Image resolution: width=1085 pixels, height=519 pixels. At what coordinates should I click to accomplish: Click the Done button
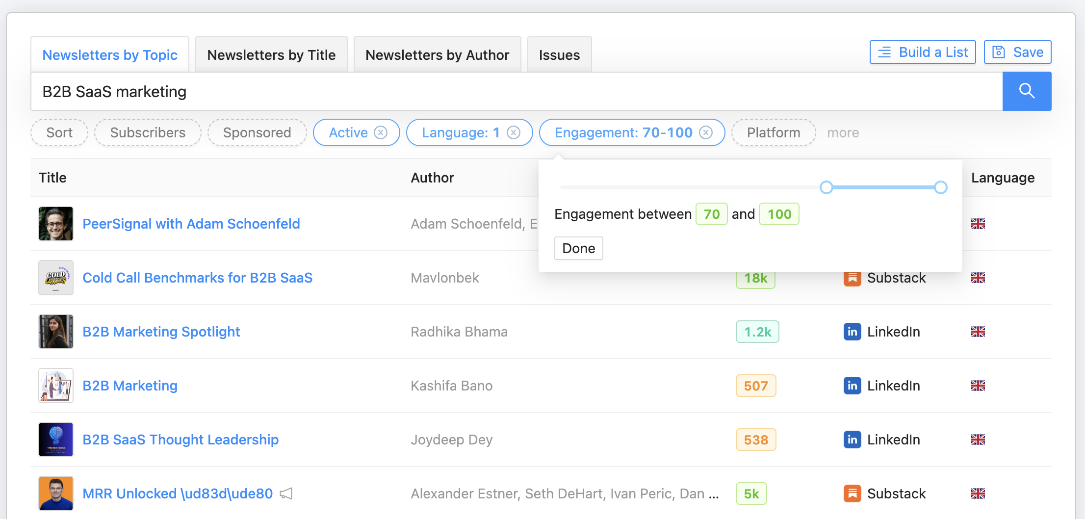pos(578,248)
